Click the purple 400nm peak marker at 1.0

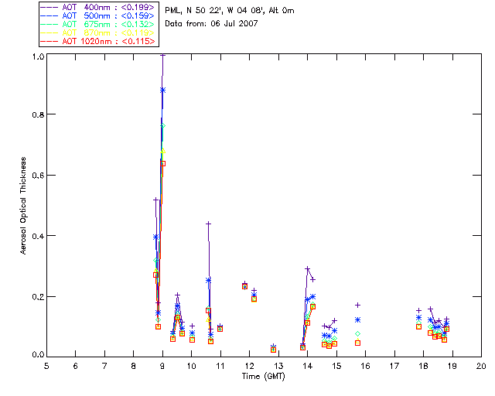163,55
